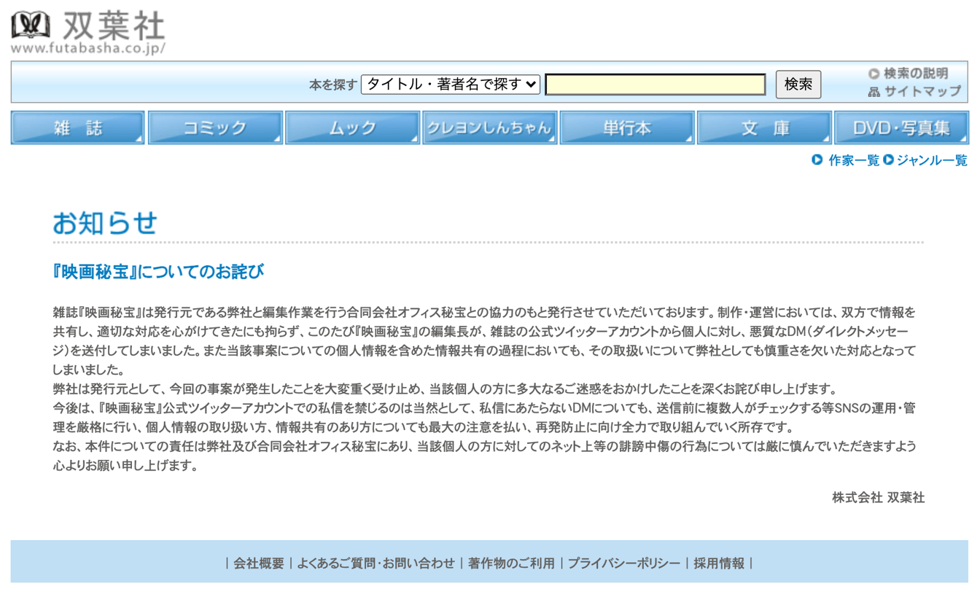Click the arrow icon beside ジャンル一覧
The height and width of the screenshot is (589, 980).
coord(888,160)
